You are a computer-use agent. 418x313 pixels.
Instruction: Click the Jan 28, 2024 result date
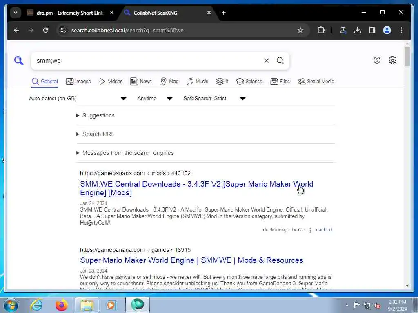coord(93,271)
